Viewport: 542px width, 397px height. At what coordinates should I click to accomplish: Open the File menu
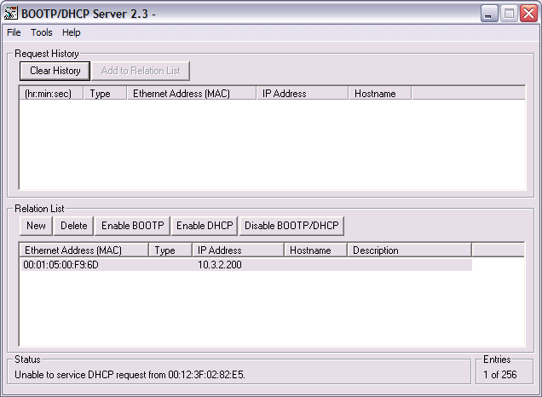pyautogui.click(x=14, y=32)
